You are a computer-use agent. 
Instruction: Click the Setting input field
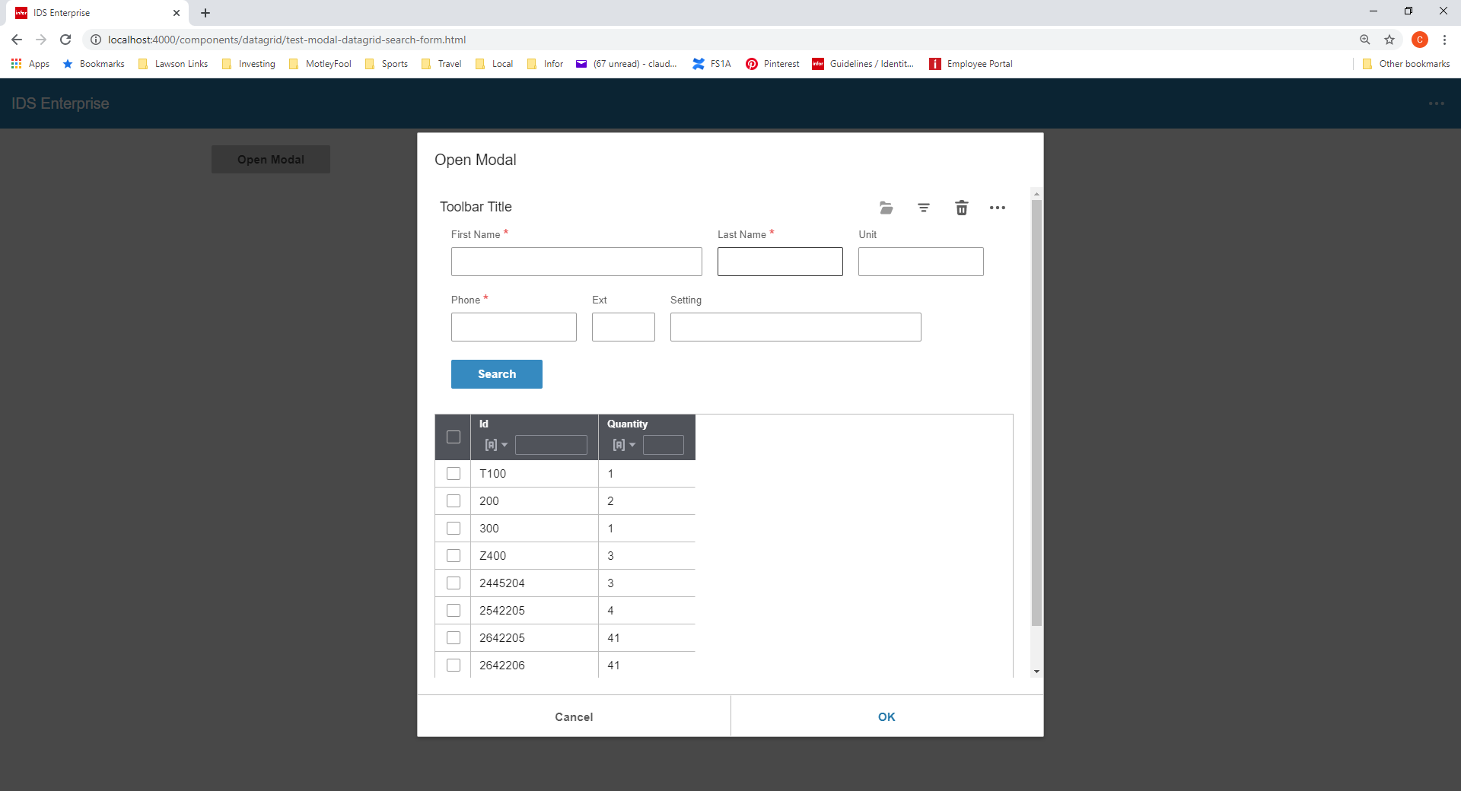[796, 327]
